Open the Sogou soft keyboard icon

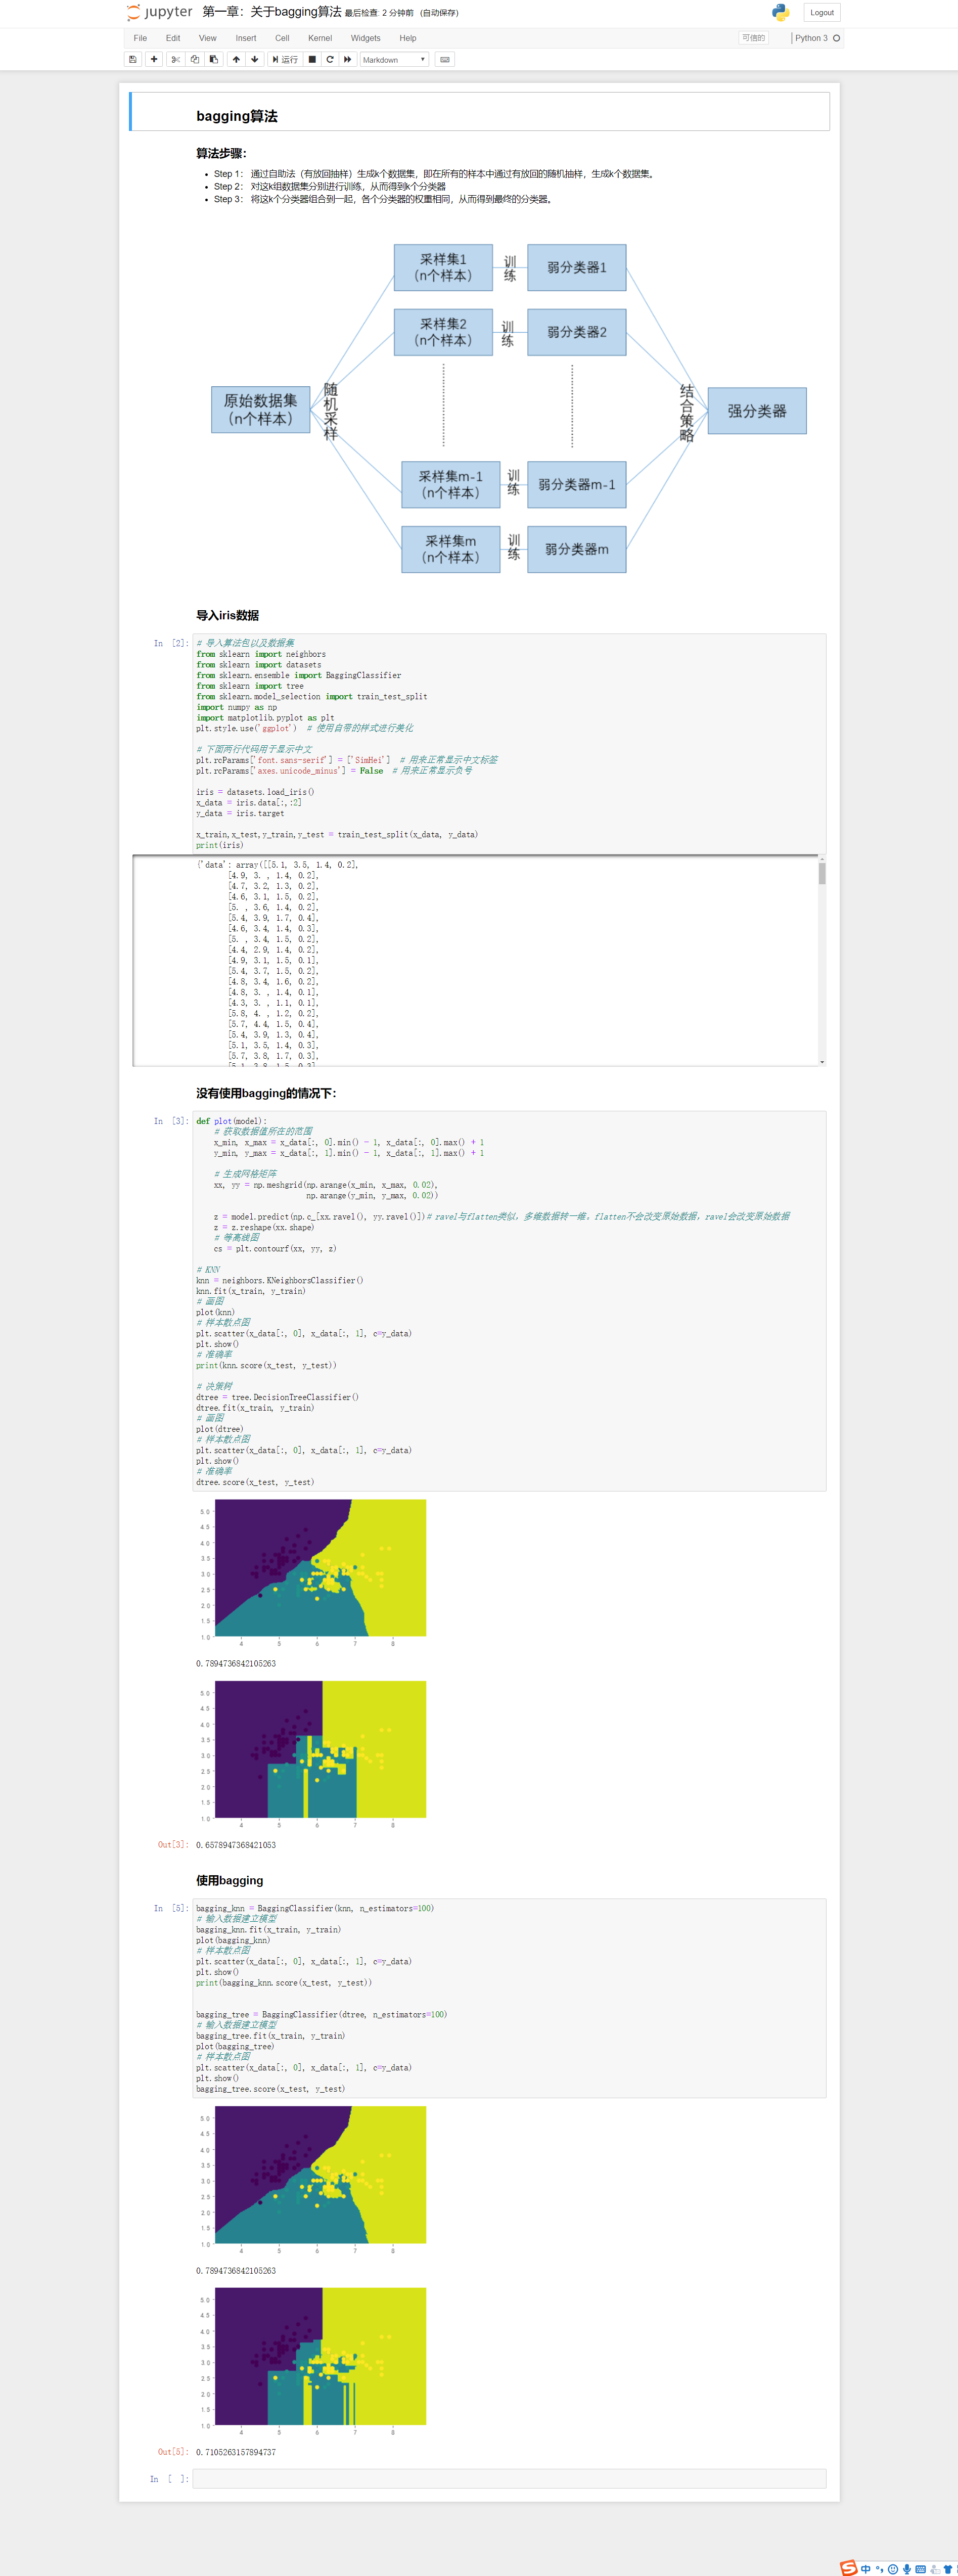920,2569
